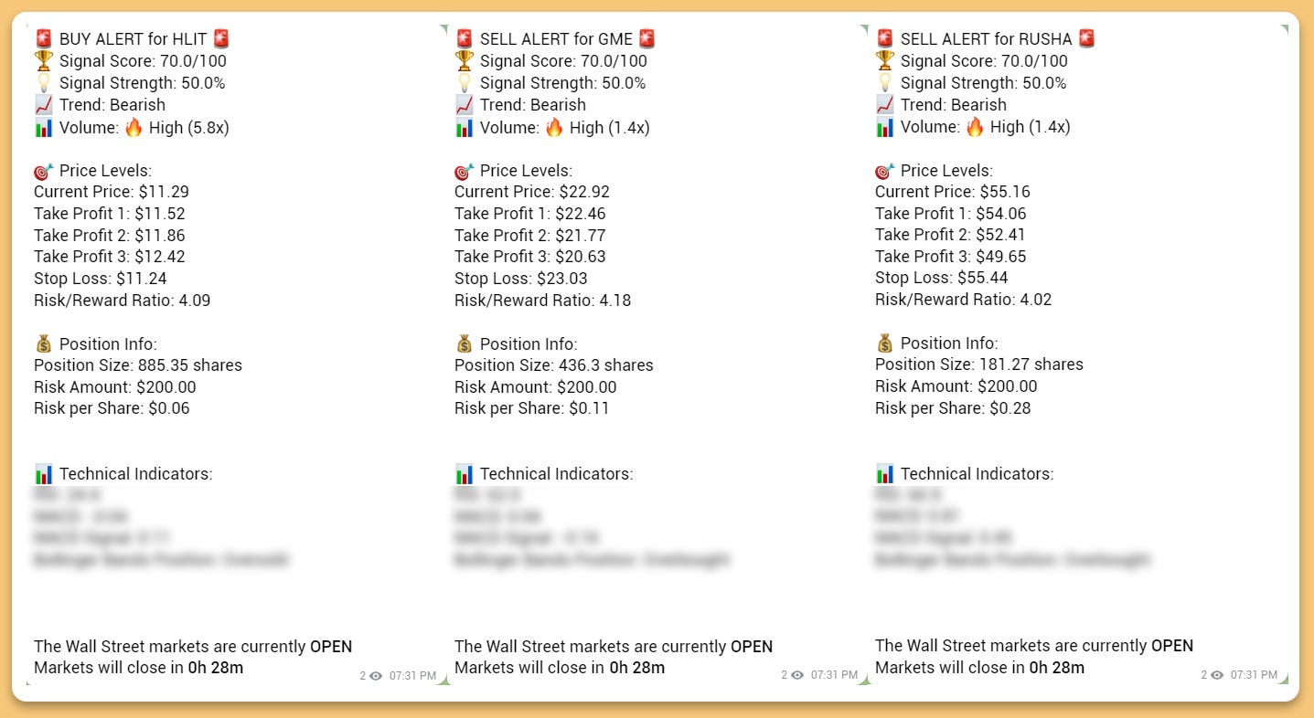Click 'Take Profit 2: $21.77'
Screen dimensions: 1314x718
point(530,235)
